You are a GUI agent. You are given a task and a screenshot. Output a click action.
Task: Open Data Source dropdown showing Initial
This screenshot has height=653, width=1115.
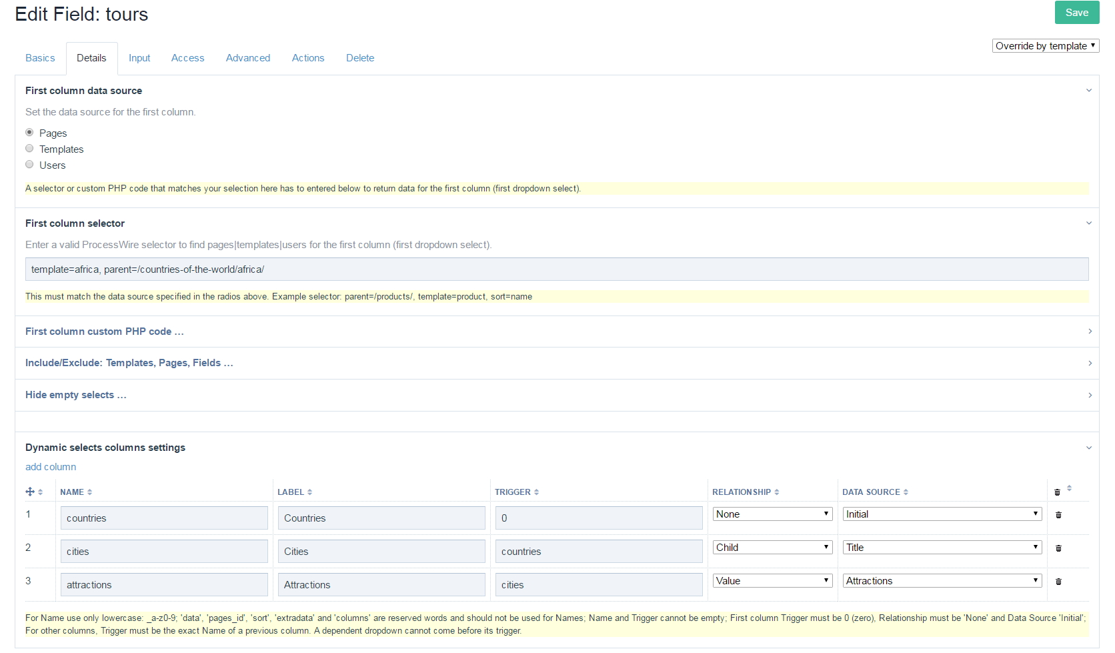[942, 514]
